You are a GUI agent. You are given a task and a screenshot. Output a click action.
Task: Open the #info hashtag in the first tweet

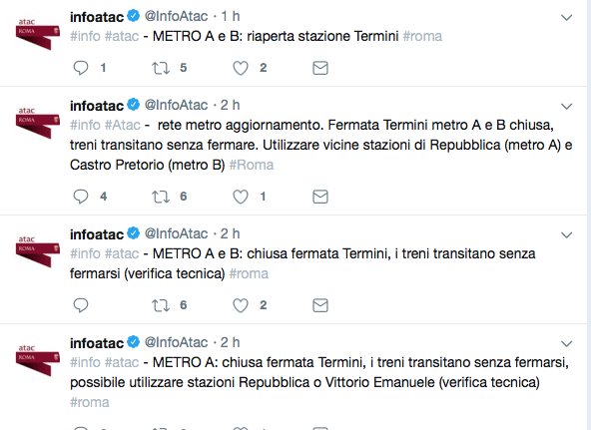click(x=85, y=36)
